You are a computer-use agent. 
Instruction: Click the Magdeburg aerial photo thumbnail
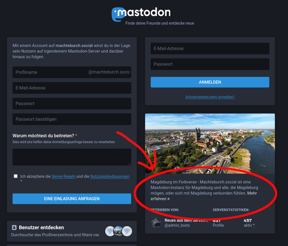point(210,143)
